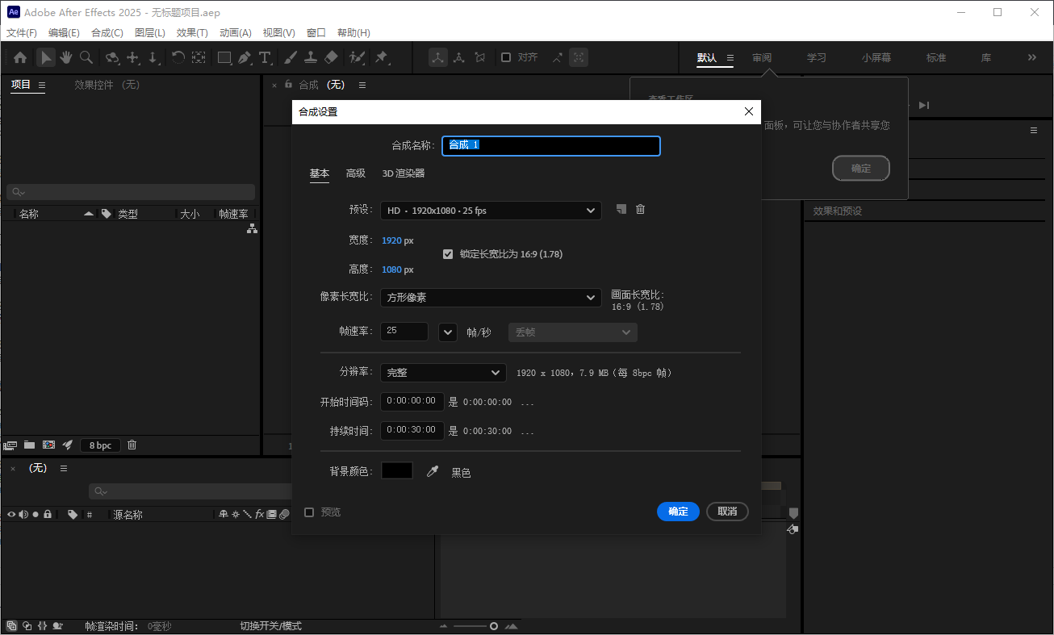Click the View Axis mode icon
The image size is (1054, 635).
click(480, 57)
